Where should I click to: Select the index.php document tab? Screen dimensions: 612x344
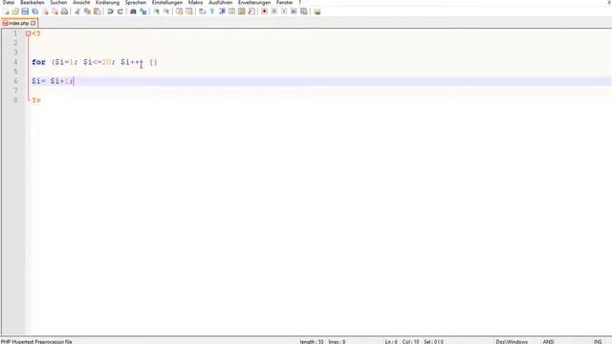pos(18,23)
